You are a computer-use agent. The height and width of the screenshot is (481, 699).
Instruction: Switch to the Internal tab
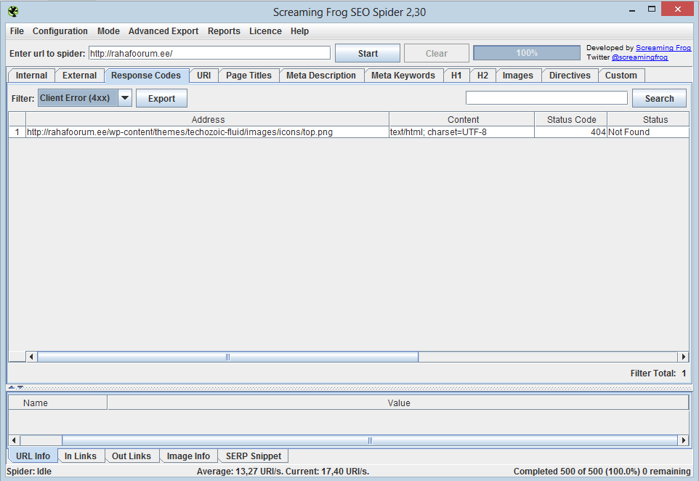31,76
